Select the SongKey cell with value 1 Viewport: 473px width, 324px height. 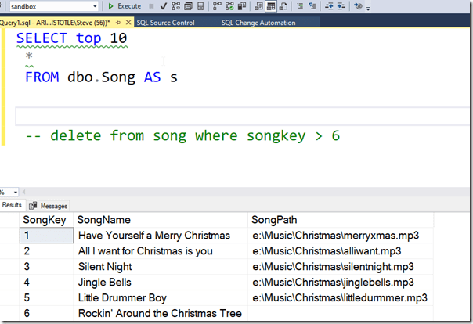(x=46, y=236)
